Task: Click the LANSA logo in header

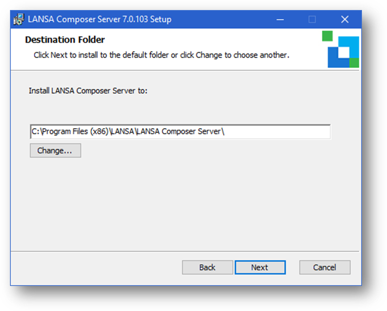Action: [x=343, y=49]
